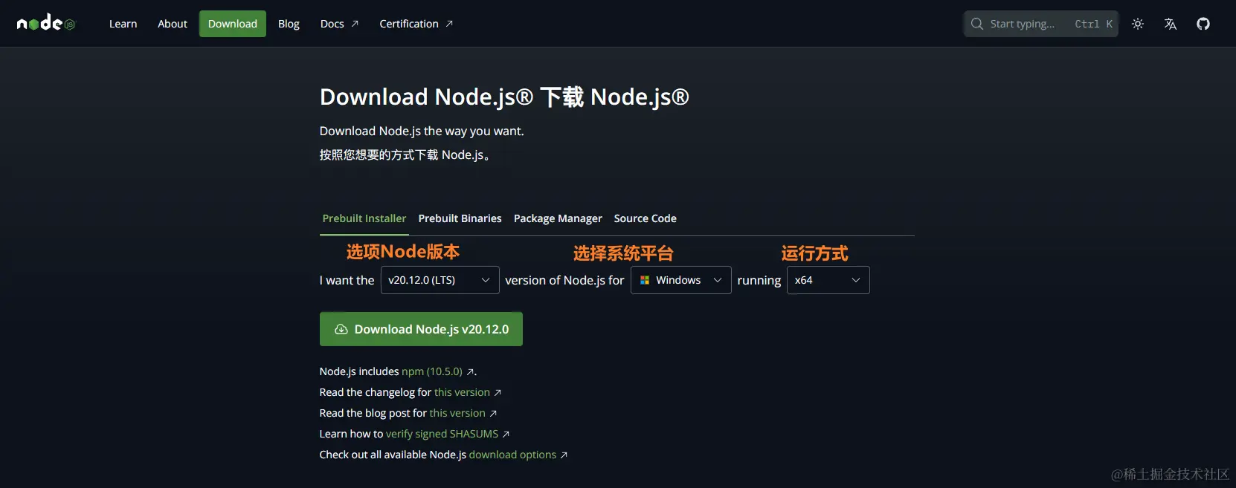This screenshot has height=488, width=1236.
Task: Open the Blog menu item
Action: click(x=289, y=24)
